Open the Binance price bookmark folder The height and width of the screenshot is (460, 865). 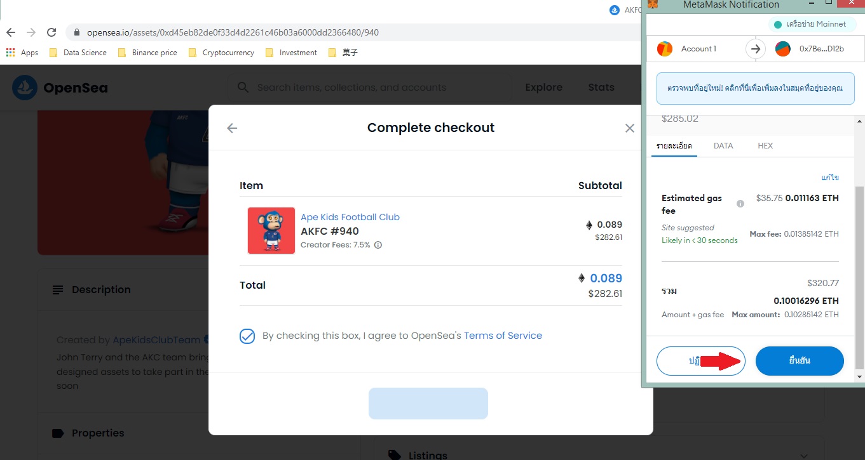147,53
